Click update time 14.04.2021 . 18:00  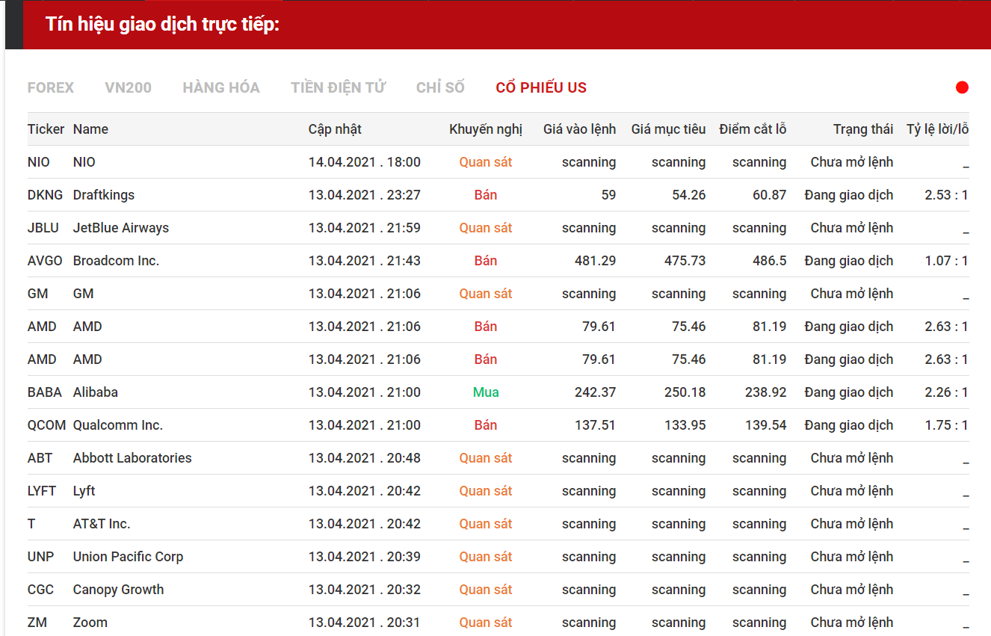[365, 162]
